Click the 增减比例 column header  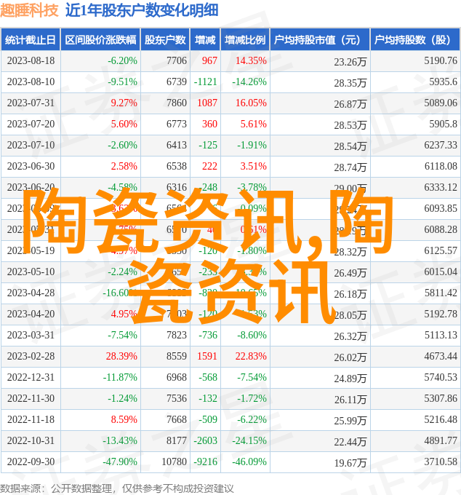click(x=245, y=40)
